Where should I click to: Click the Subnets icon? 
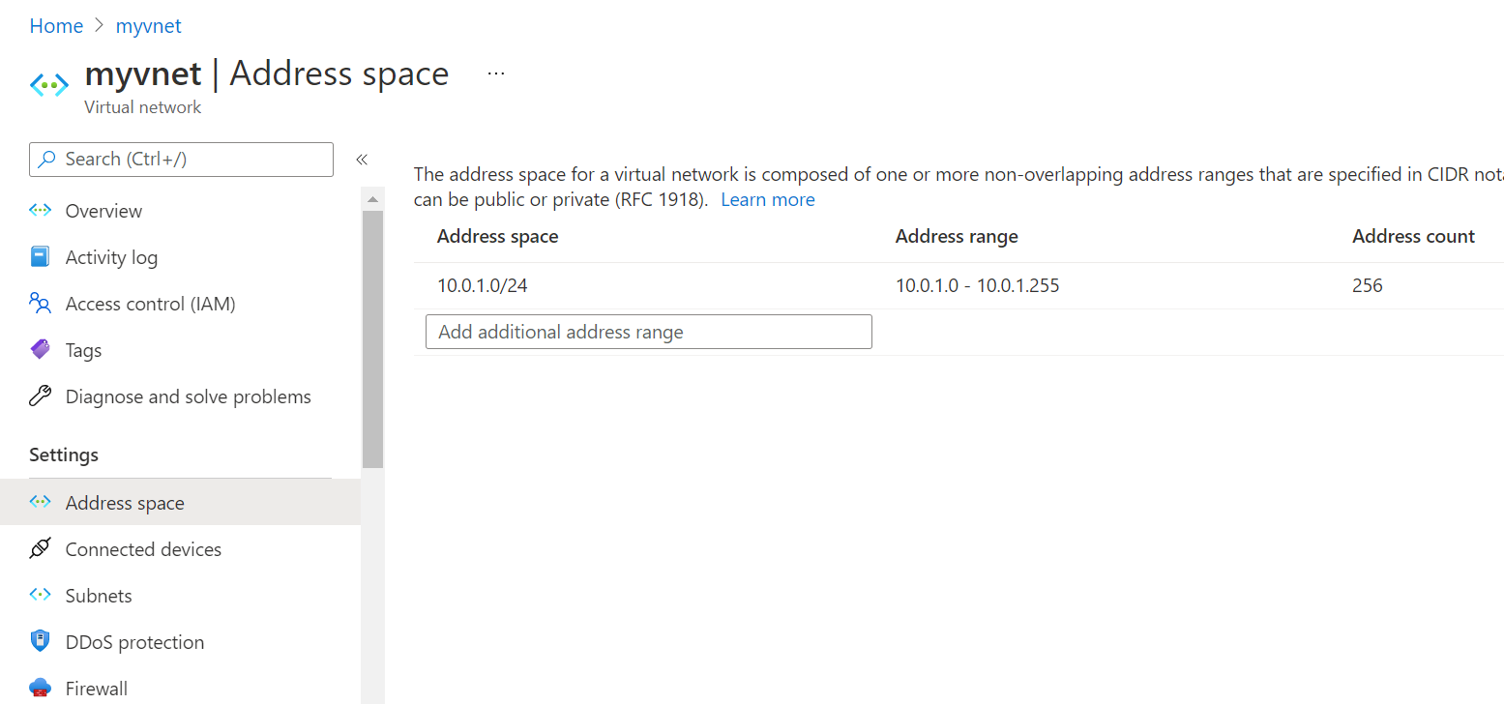tap(40, 596)
